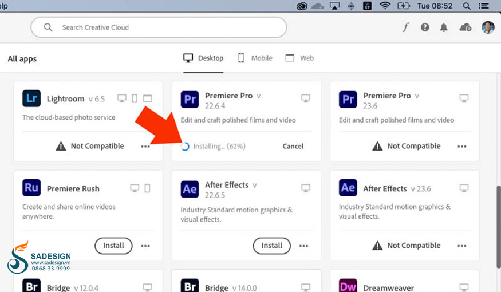The image size is (501, 292).
Task: Expand version chevron for Premiere Pro 22.6.4
Action: [x=258, y=96]
